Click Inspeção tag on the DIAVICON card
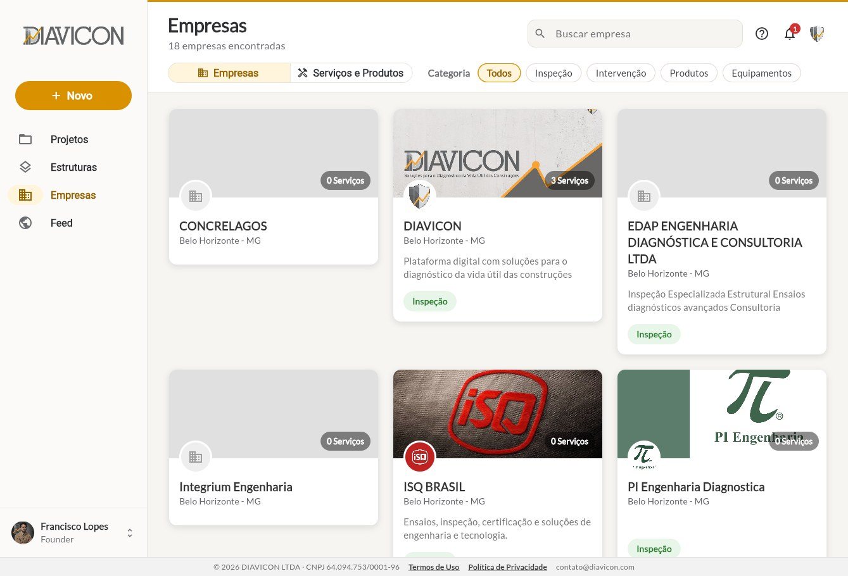Screen dimensions: 848x576 (x=430, y=301)
